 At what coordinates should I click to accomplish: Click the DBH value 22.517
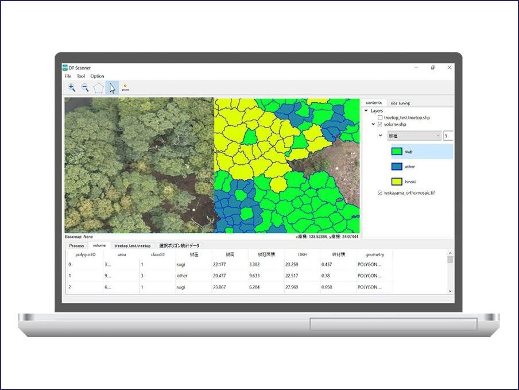pos(292,276)
